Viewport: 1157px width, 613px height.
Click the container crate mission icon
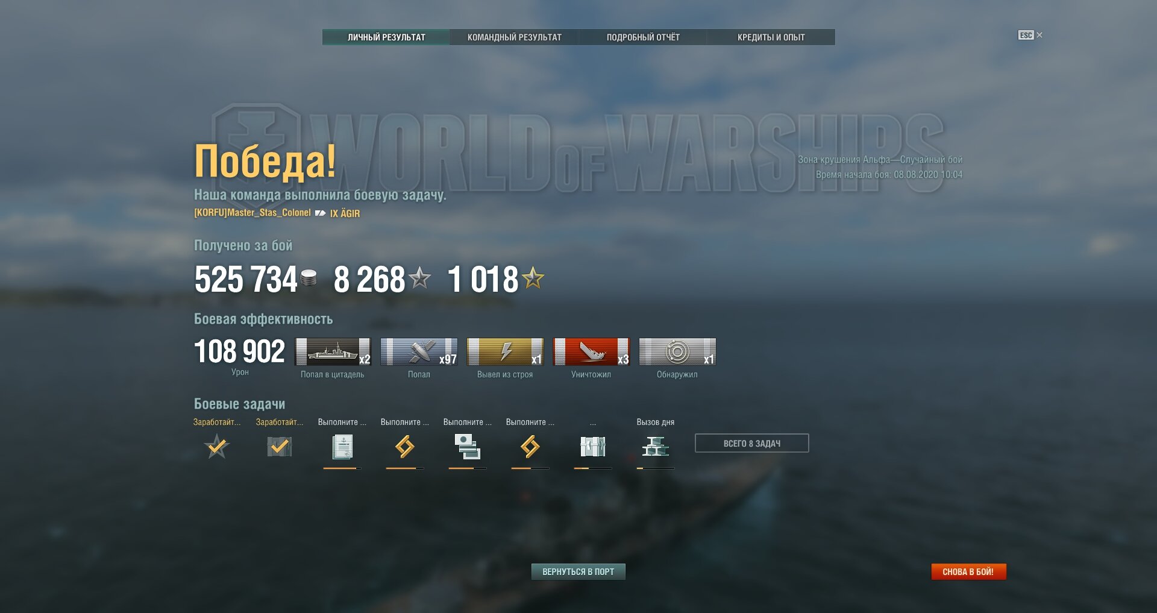coord(593,447)
